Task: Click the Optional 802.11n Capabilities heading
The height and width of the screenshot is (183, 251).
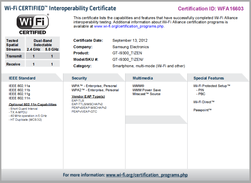Action: 33,105
